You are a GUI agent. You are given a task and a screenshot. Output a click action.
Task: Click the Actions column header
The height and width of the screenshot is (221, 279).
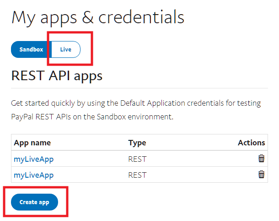[x=252, y=143]
